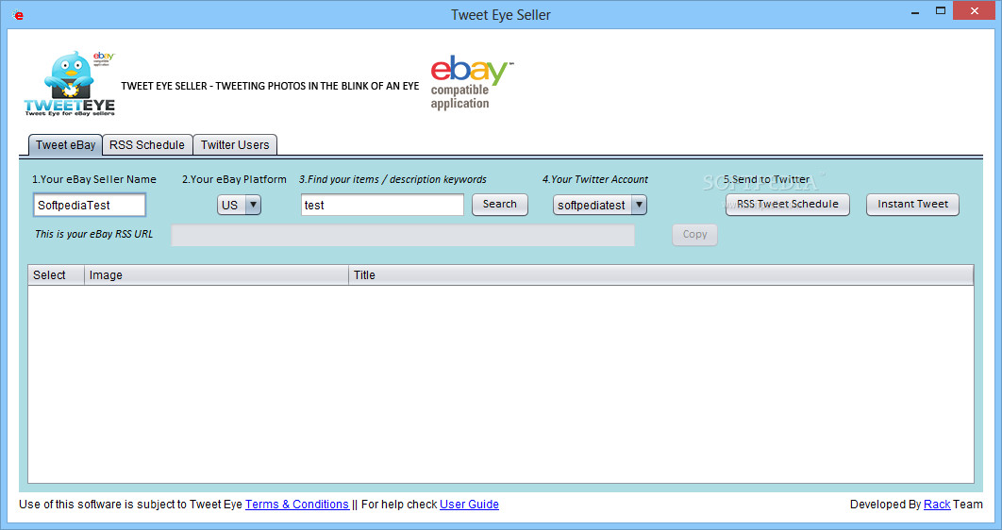
Task: Click the app icon in the title bar
Action: pos(18,15)
